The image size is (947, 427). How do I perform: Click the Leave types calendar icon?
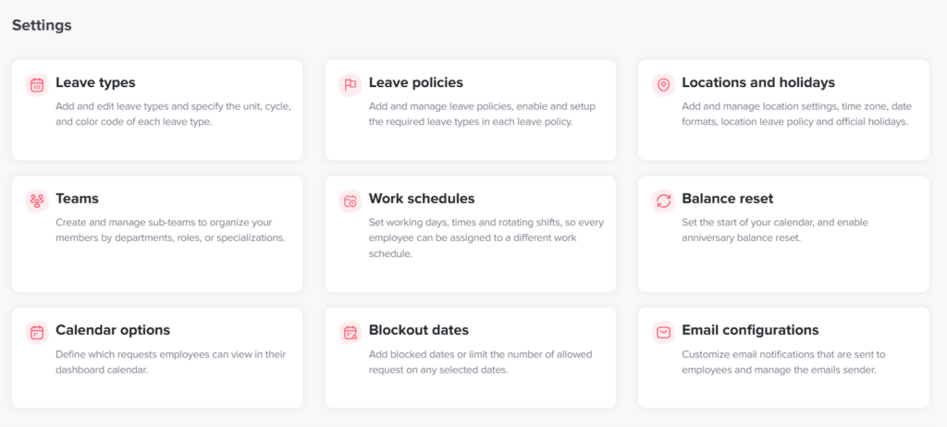coord(37,85)
